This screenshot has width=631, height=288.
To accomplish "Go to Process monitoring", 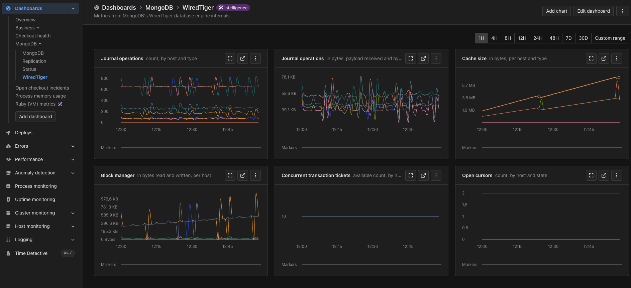I will point(36,186).
